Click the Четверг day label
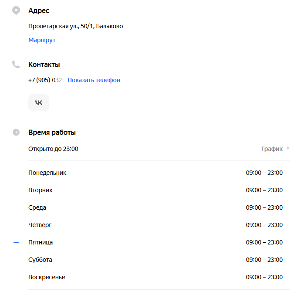This screenshot has width=304, height=291. [x=40, y=225]
